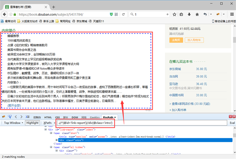This screenshot has height=159, width=236.
Task: Go to the home page icon
Action: (x=197, y=14)
